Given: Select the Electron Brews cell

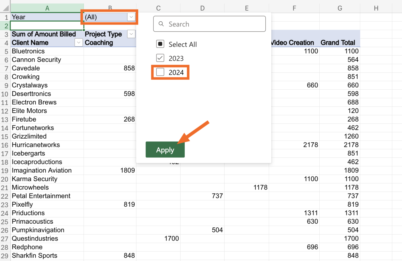Looking at the screenshot, I should (x=47, y=102).
